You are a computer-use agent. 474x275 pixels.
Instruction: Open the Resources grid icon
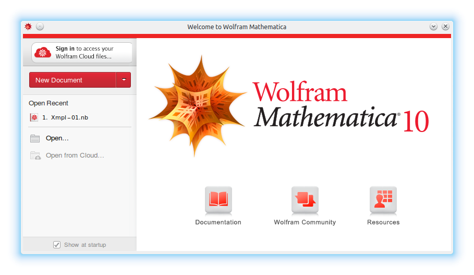383,200
